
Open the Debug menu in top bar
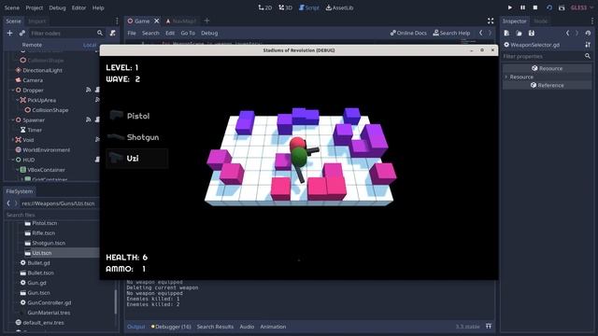57,7
